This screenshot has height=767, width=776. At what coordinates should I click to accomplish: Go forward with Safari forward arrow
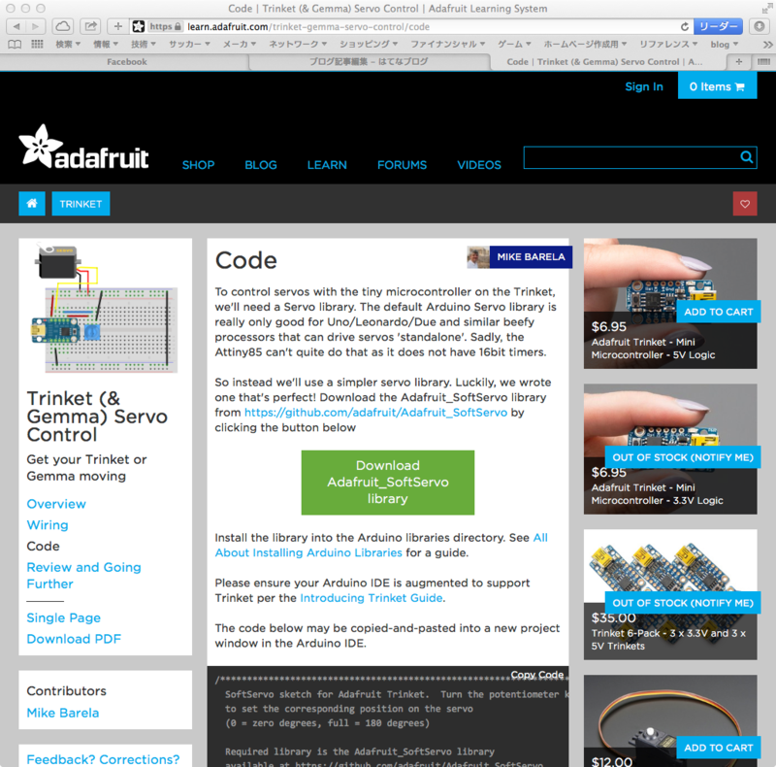pyautogui.click(x=35, y=26)
